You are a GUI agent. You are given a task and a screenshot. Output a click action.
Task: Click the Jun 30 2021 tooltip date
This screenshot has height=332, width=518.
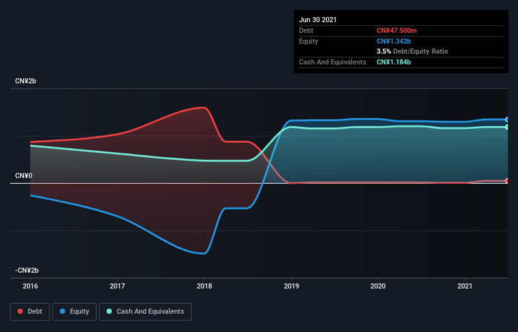click(318, 20)
